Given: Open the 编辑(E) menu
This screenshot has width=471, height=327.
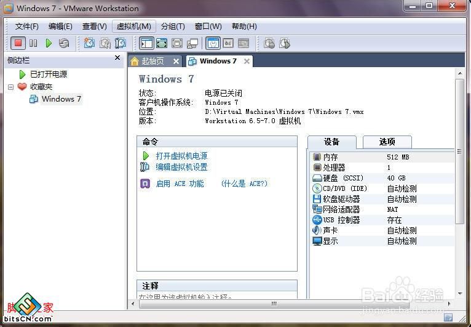Looking at the screenshot, I should pos(60,26).
